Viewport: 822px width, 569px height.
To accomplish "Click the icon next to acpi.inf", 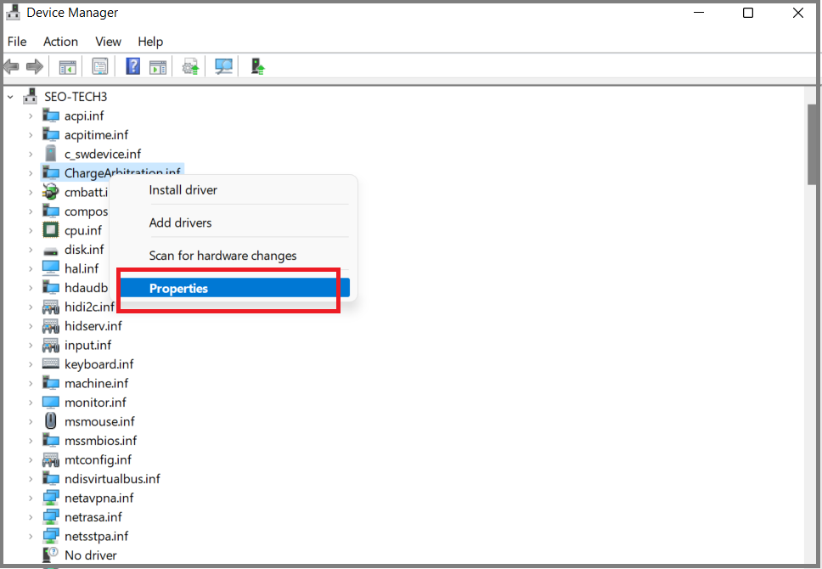I will coord(51,115).
